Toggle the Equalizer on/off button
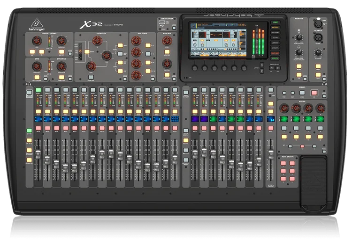352x239 pixels. [91, 78]
